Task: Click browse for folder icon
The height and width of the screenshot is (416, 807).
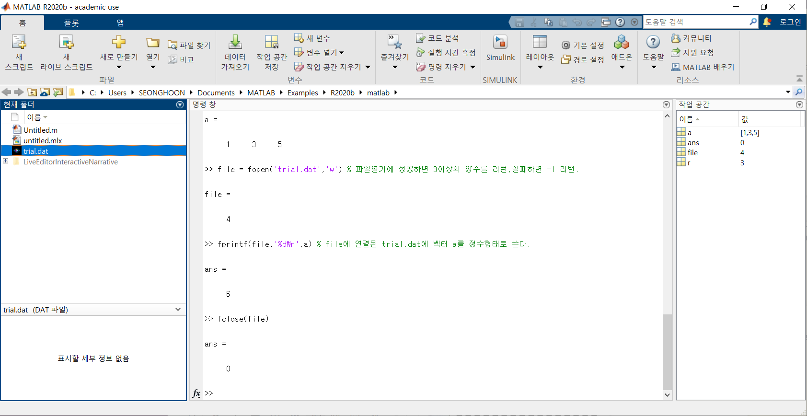Action: 45,92
